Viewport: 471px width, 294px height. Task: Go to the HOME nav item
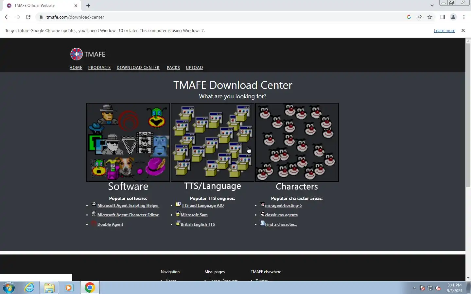point(76,68)
